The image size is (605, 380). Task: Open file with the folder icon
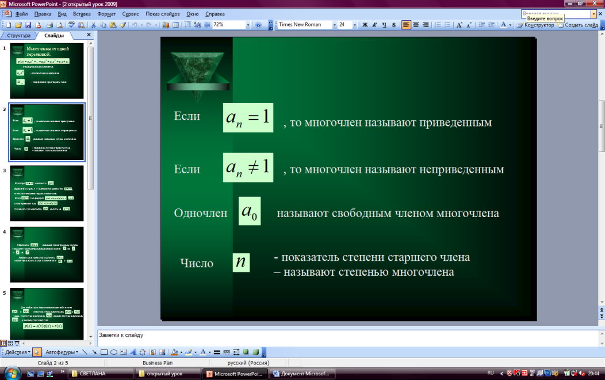click(x=18, y=25)
